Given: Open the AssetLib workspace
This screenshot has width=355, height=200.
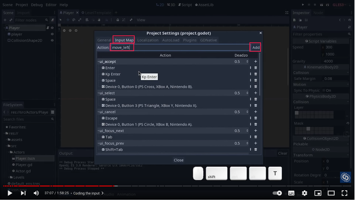Looking at the screenshot, I should pyautogui.click(x=204, y=5).
